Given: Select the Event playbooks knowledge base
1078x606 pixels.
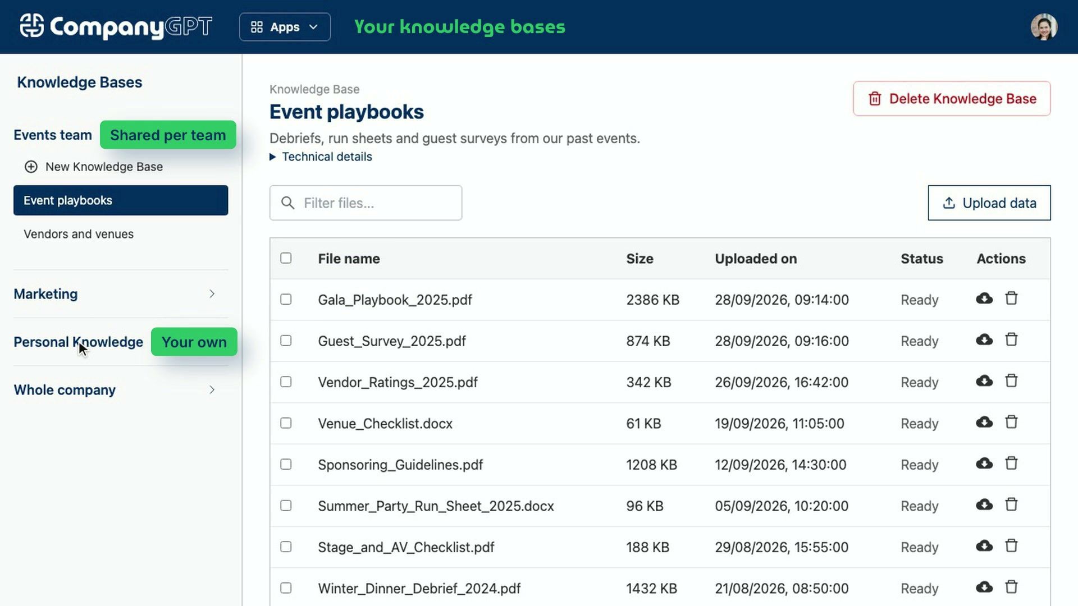Looking at the screenshot, I should click(x=121, y=200).
